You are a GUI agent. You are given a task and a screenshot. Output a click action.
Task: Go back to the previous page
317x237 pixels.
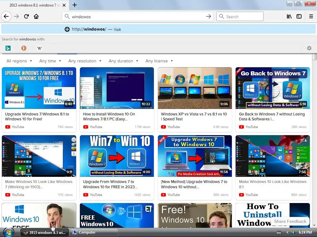coord(6,16)
